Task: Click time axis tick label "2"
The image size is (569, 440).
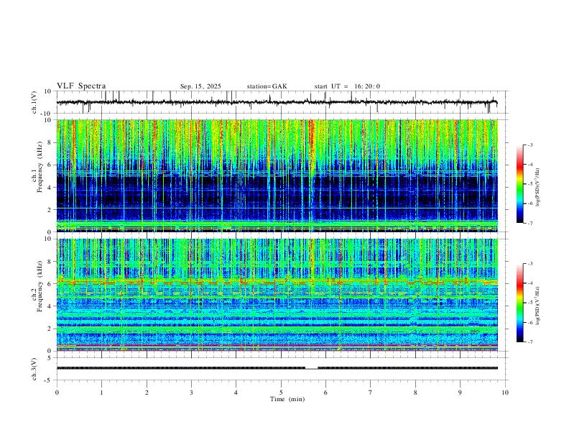Action: pyautogui.click(x=147, y=393)
